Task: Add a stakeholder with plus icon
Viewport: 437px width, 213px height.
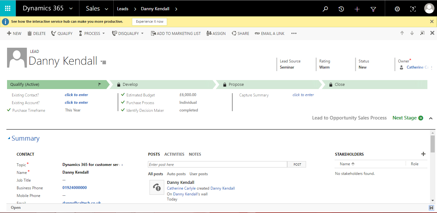Action: click(x=423, y=154)
